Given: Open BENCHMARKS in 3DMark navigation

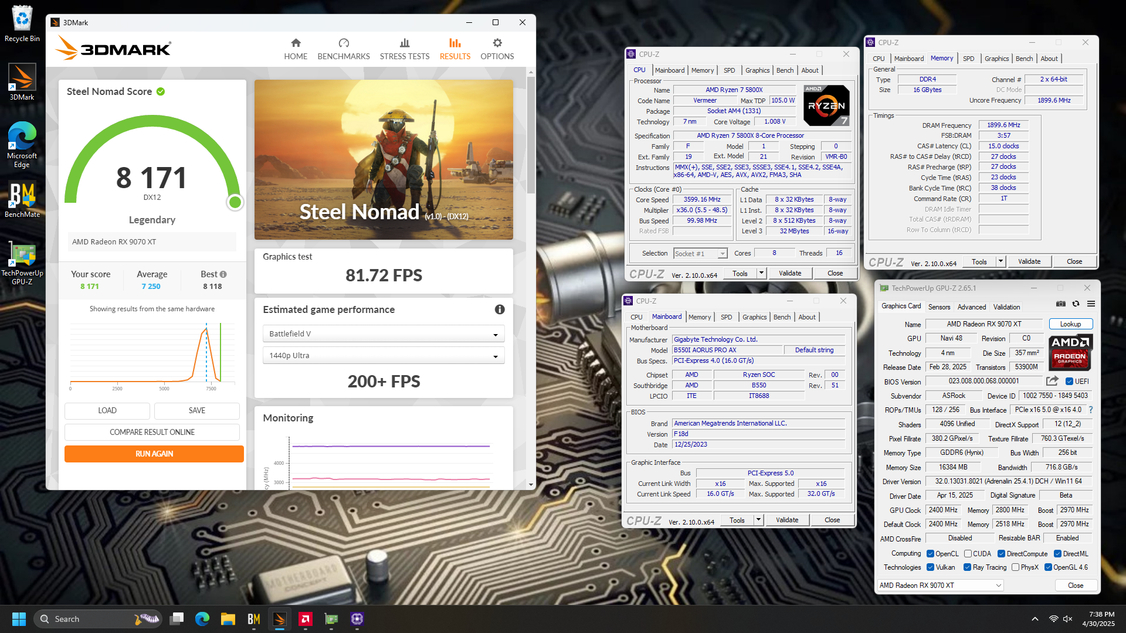Looking at the screenshot, I should pos(344,49).
